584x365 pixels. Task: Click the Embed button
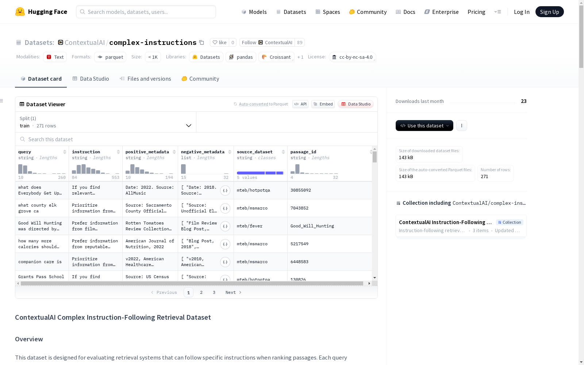click(323, 104)
